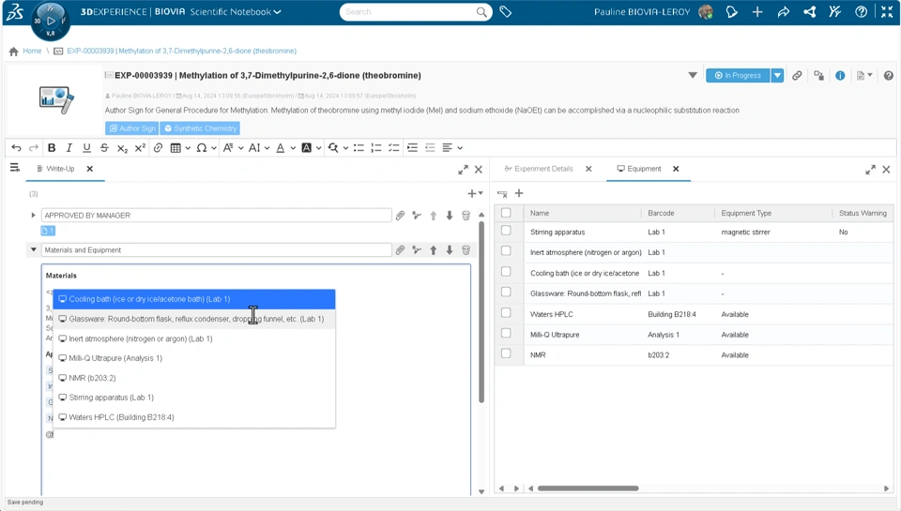901x511 pixels.
Task: Expand the APPROVED BY MANAGER section
Action: (x=34, y=216)
